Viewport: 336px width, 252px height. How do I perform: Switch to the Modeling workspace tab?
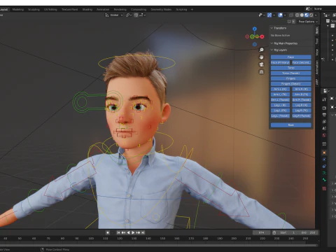coord(18,10)
